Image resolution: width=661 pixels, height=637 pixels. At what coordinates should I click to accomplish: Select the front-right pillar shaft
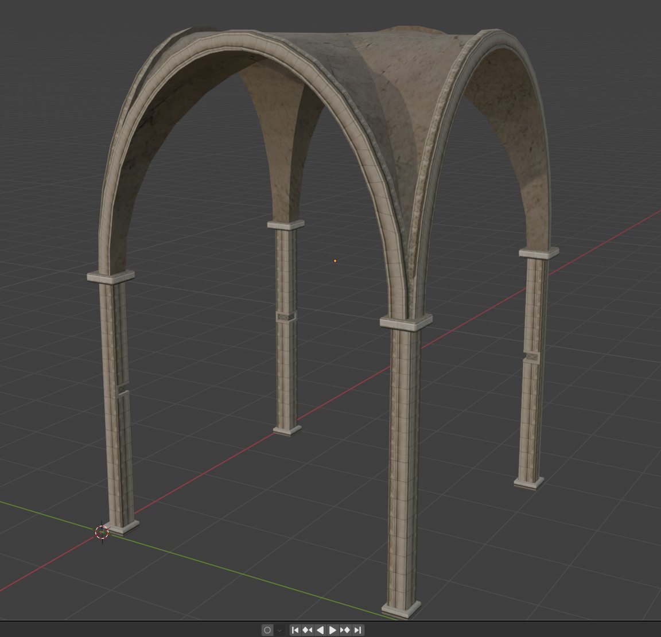click(x=405, y=459)
